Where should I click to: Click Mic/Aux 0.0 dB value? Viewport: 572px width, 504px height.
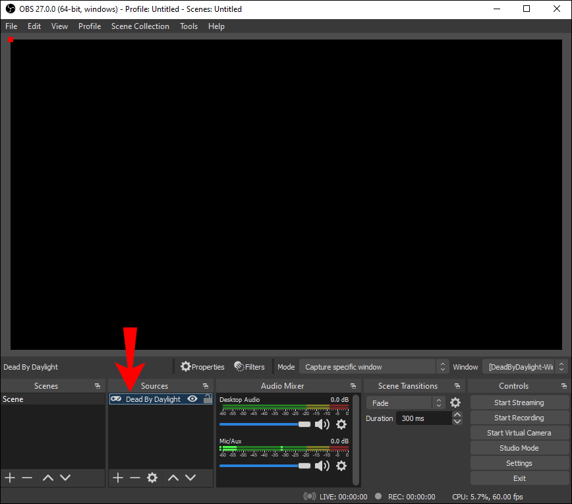[x=339, y=441]
